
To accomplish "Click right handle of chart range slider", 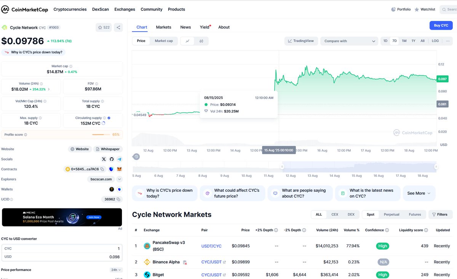I will [436, 167].
